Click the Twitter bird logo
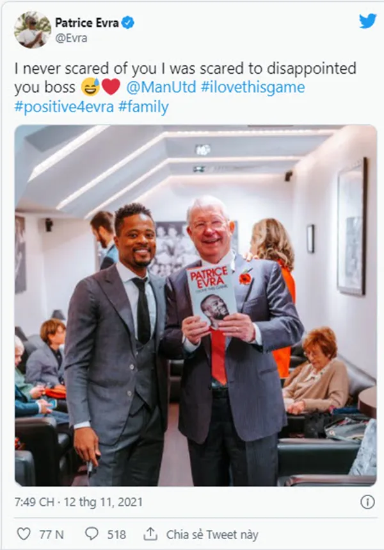The height and width of the screenshot is (550, 384). pyautogui.click(x=367, y=21)
